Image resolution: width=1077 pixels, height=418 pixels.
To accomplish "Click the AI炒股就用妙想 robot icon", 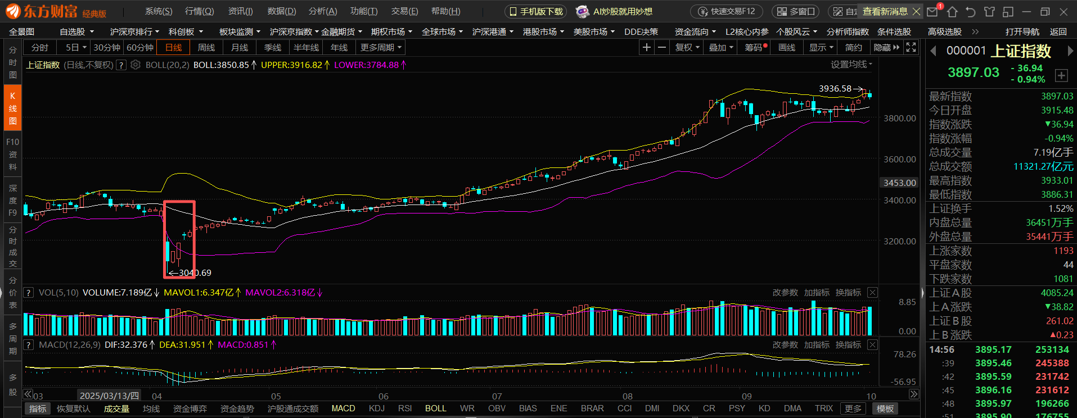I will point(583,11).
